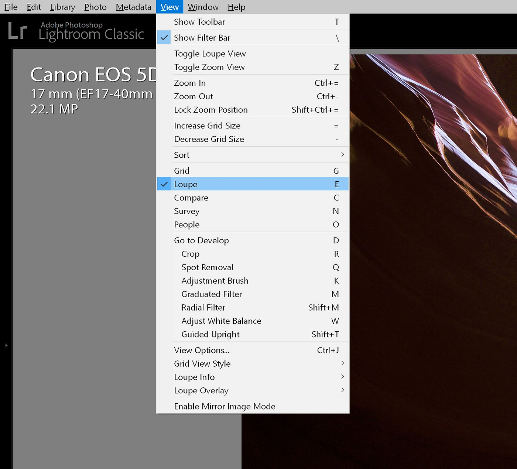This screenshot has height=469, width=517.
Task: Select Adjust White Balance
Action: pos(253,321)
